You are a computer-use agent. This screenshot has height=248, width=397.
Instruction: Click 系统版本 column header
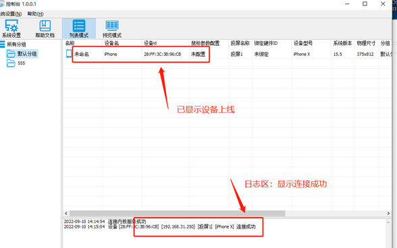[x=342, y=43]
